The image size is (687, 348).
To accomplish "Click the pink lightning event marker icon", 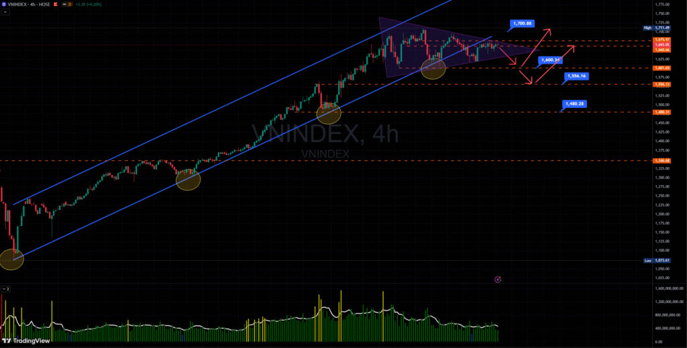I will click(x=497, y=279).
